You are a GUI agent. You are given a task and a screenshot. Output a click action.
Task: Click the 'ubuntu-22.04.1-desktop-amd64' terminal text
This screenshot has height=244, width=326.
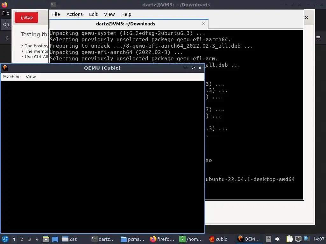[x=250, y=179]
